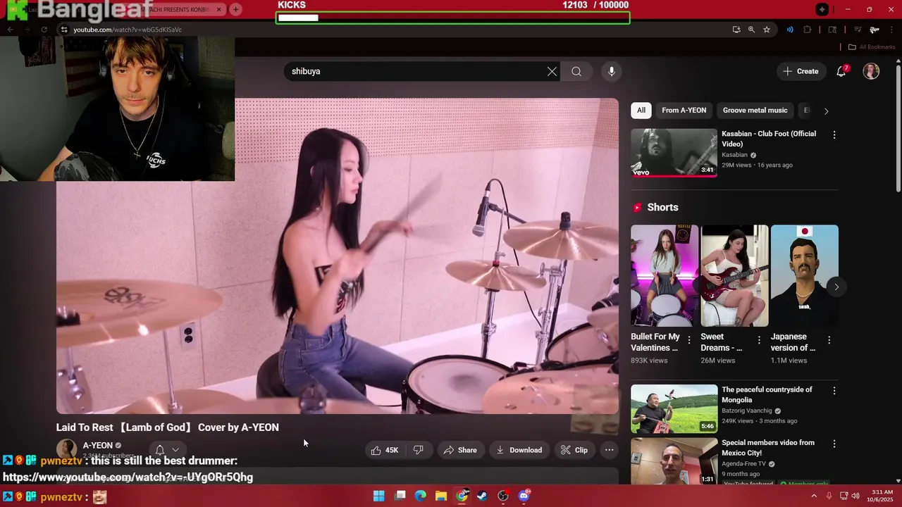Install app icon in address bar
Screen dimensions: 902x507
click(x=736, y=30)
